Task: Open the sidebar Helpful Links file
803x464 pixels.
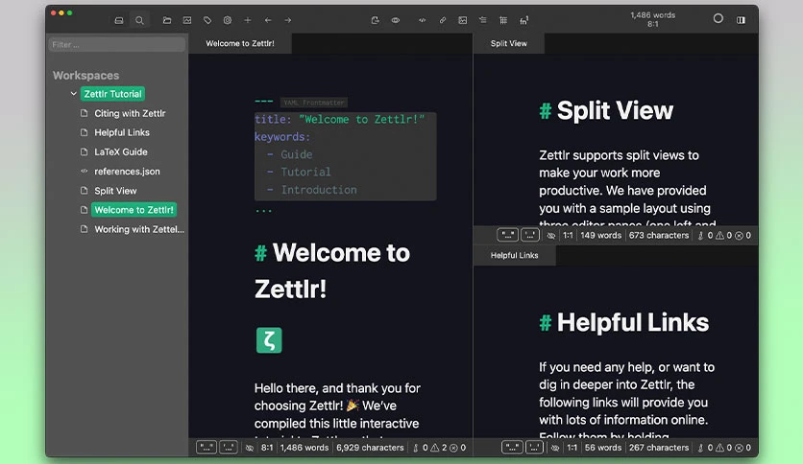Action: (122, 132)
